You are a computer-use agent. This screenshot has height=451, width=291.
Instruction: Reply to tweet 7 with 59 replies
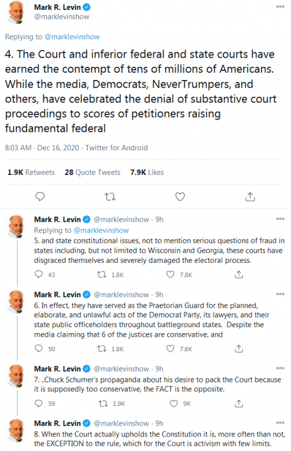[39, 403]
